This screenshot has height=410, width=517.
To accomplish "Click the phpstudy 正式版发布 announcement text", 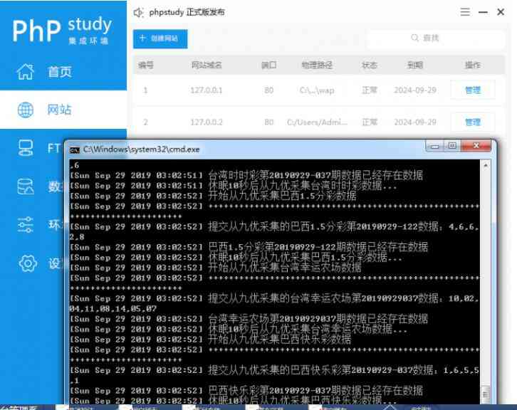I will (187, 13).
